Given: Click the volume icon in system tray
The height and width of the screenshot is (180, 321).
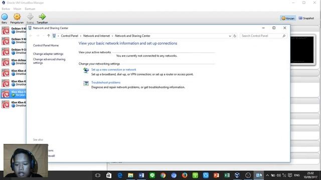Looking at the screenshot, I should click(279, 175).
